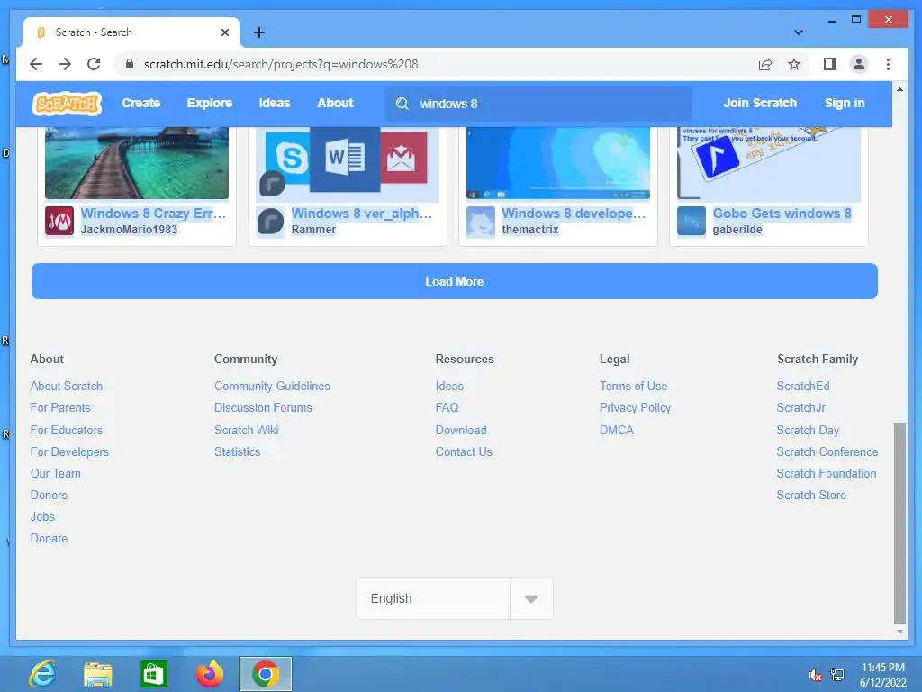Launch Firefox from the taskbar
The image size is (922, 692).
209,674
